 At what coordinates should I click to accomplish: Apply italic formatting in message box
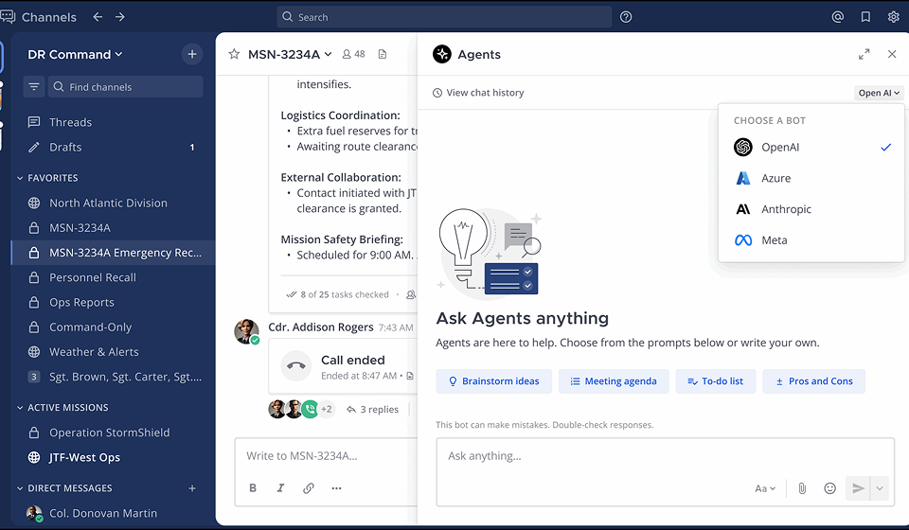click(280, 488)
